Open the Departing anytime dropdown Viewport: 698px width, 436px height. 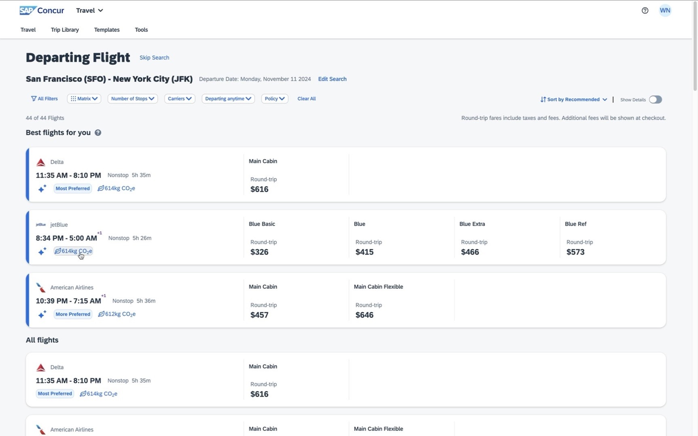(x=228, y=99)
